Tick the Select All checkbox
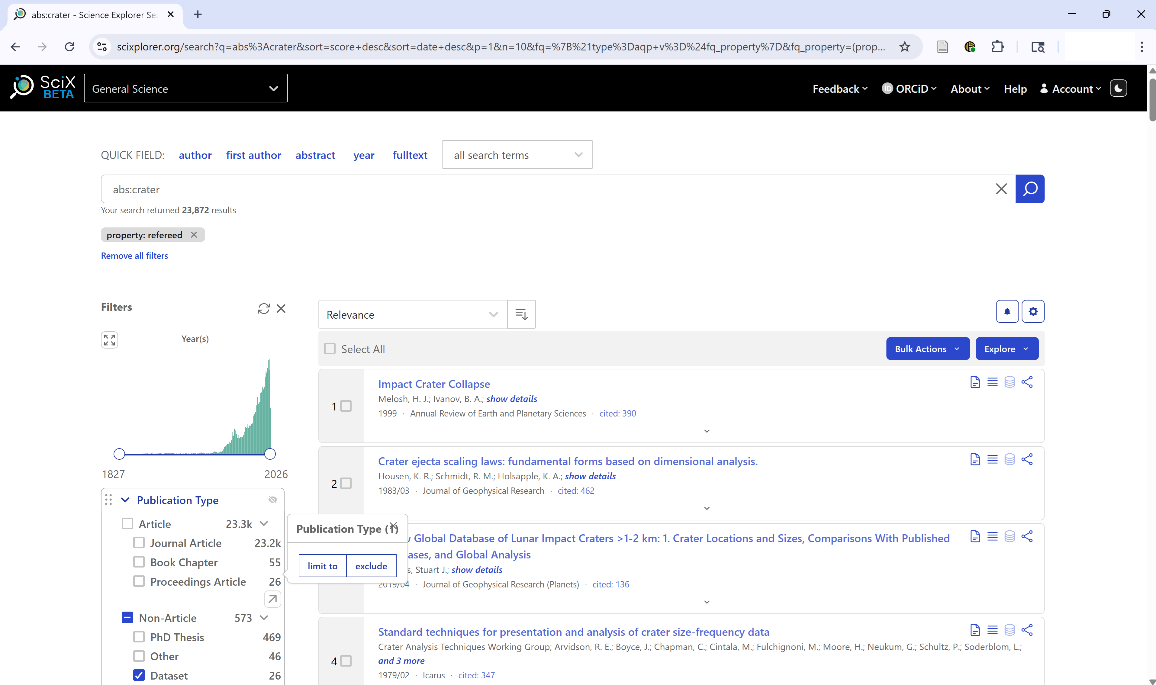 click(330, 349)
